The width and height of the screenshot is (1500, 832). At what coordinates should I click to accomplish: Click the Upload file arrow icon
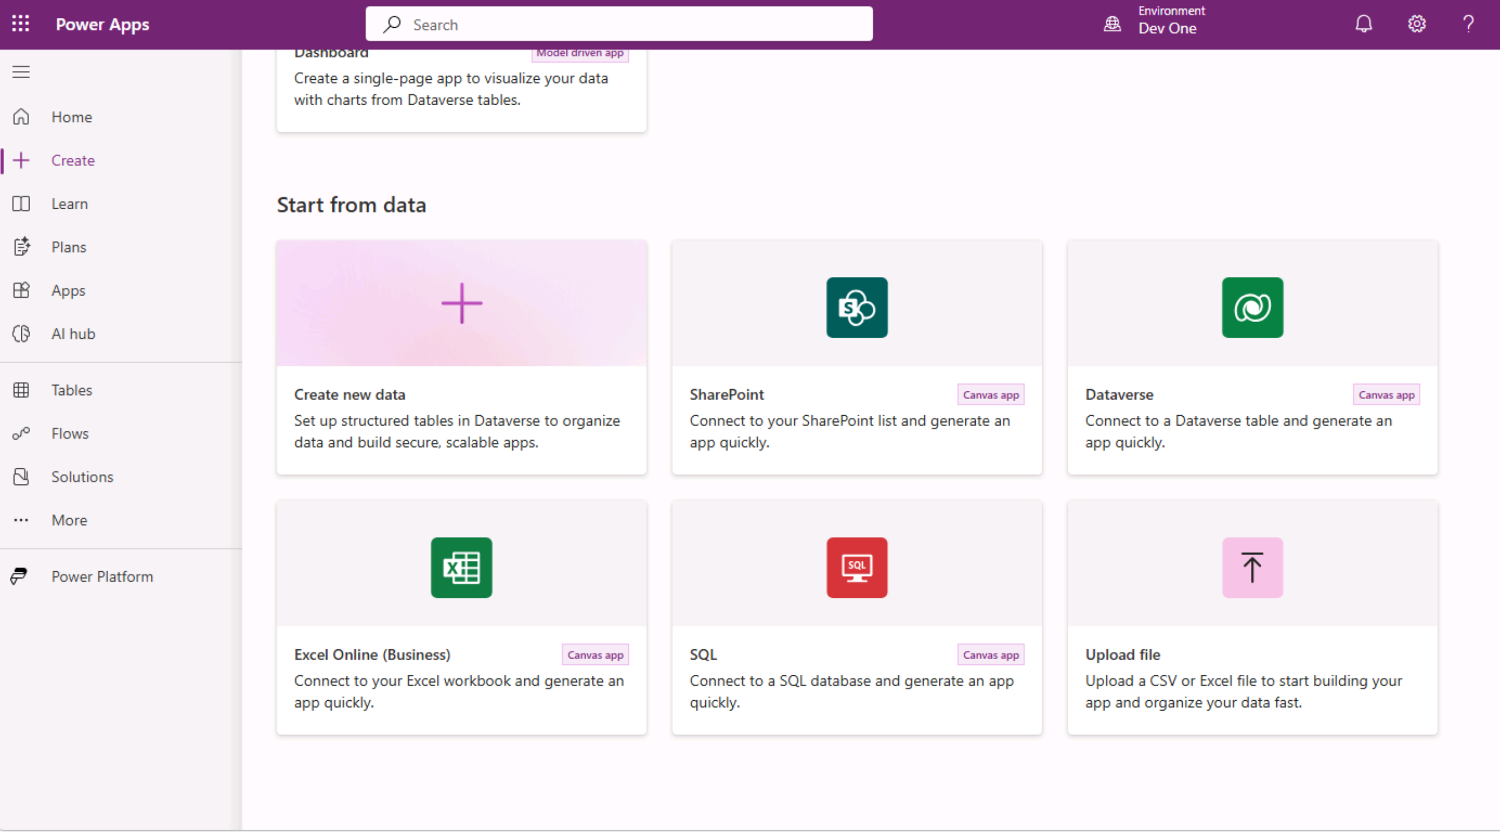[1251, 567]
